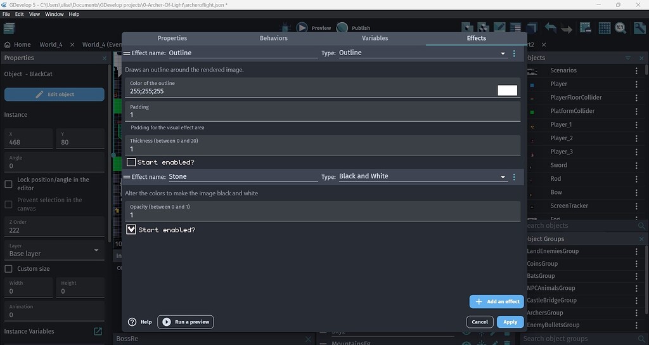Pick the outline color white swatch
The image size is (649, 345).
pyautogui.click(x=507, y=90)
